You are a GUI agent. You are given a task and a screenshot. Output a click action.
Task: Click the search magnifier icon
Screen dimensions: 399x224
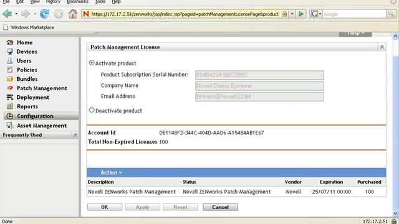pyautogui.click(x=391, y=14)
